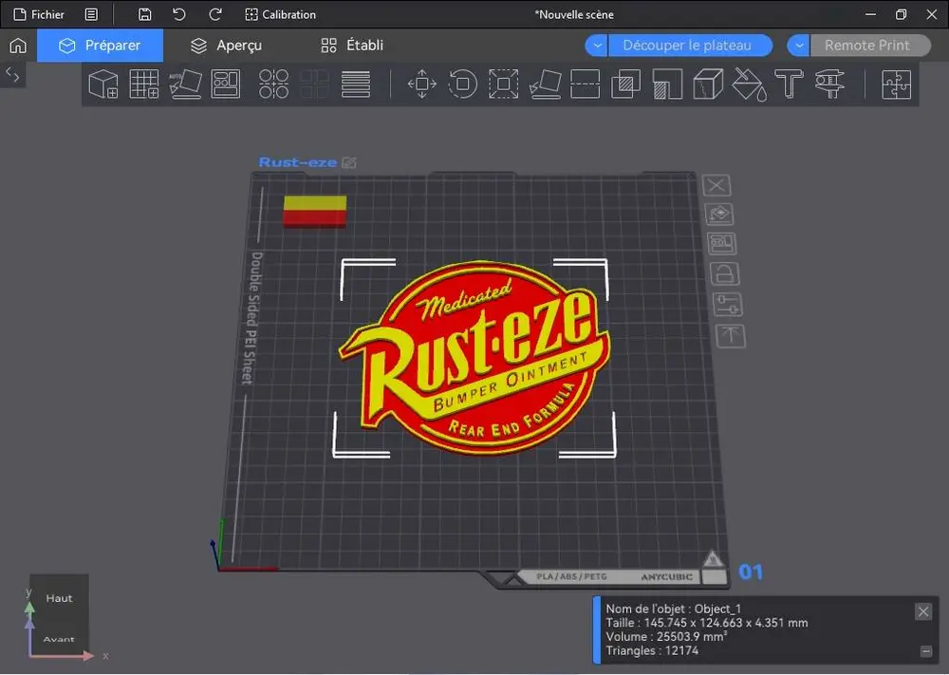Screen dimensions: 949x675
Task: Redo the last action
Action: 214,14
